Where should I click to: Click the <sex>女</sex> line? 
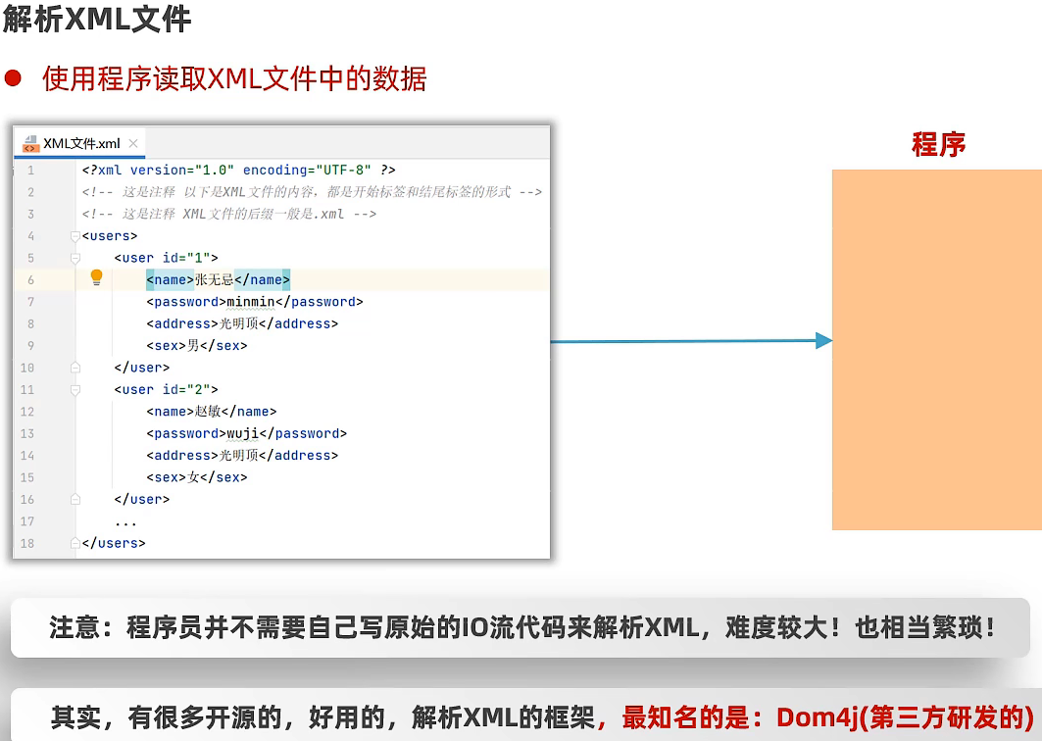coord(197,477)
